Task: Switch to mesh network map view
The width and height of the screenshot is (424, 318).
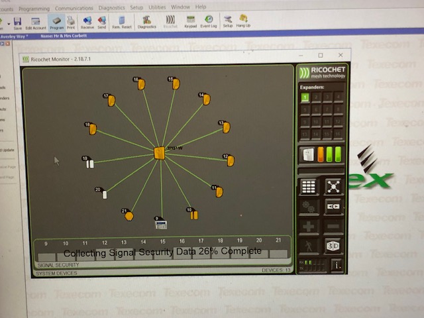Action: click(333, 186)
